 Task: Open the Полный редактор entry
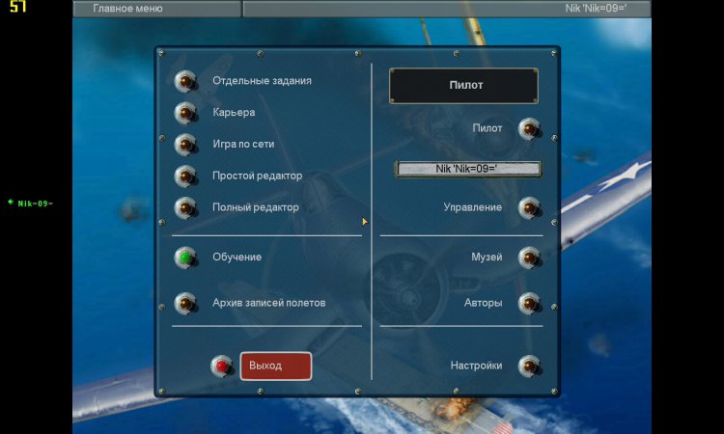point(256,207)
